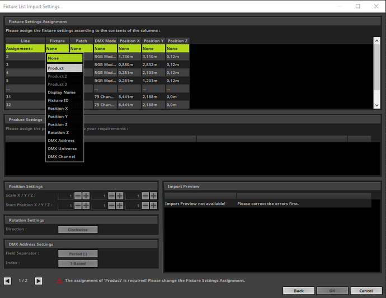The image size is (386, 298).
Task: Increase Scale X value with plus
Action: click(x=86, y=196)
